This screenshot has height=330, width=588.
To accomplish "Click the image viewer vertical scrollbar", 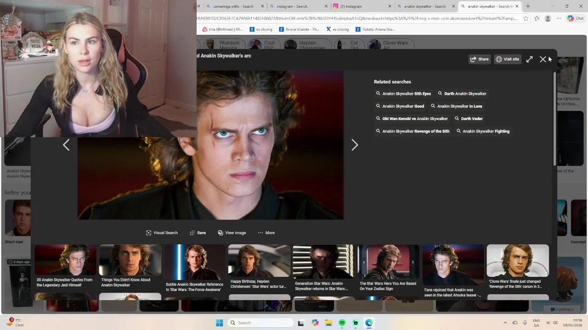I will coord(554,118).
